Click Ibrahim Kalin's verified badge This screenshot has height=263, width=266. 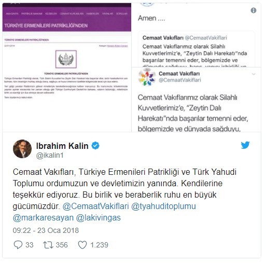(95, 146)
